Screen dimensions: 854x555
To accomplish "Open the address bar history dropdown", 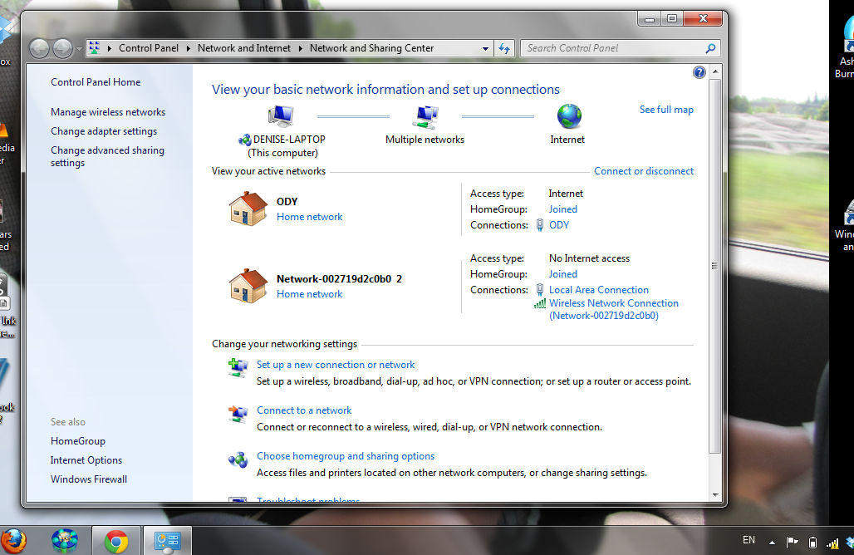I will (x=485, y=48).
